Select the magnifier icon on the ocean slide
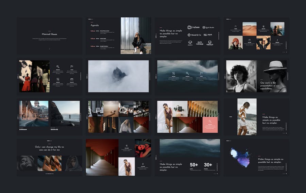Image resolution: width=306 pixels, height=193 pixels. click(x=187, y=73)
